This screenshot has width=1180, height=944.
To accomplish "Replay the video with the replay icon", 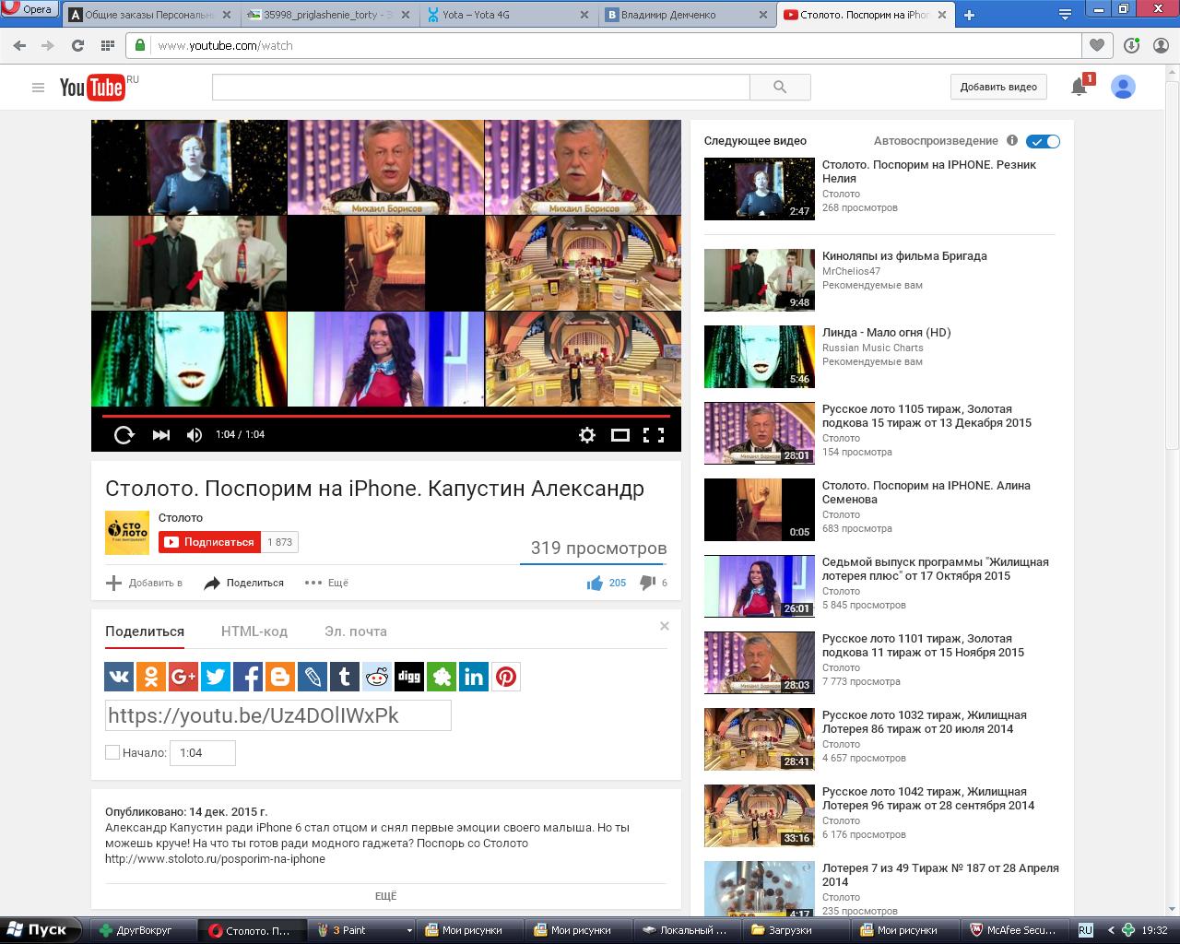I will pyautogui.click(x=124, y=435).
